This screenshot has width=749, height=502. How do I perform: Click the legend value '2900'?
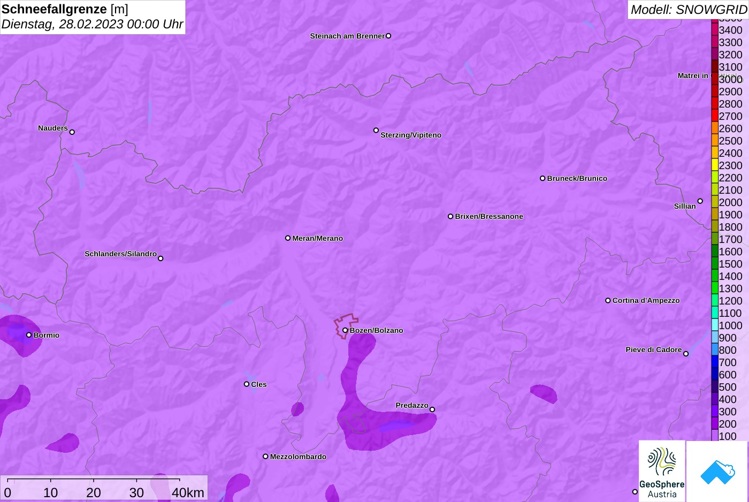(x=730, y=92)
